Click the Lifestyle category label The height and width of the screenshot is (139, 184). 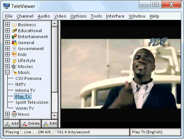[27, 61]
